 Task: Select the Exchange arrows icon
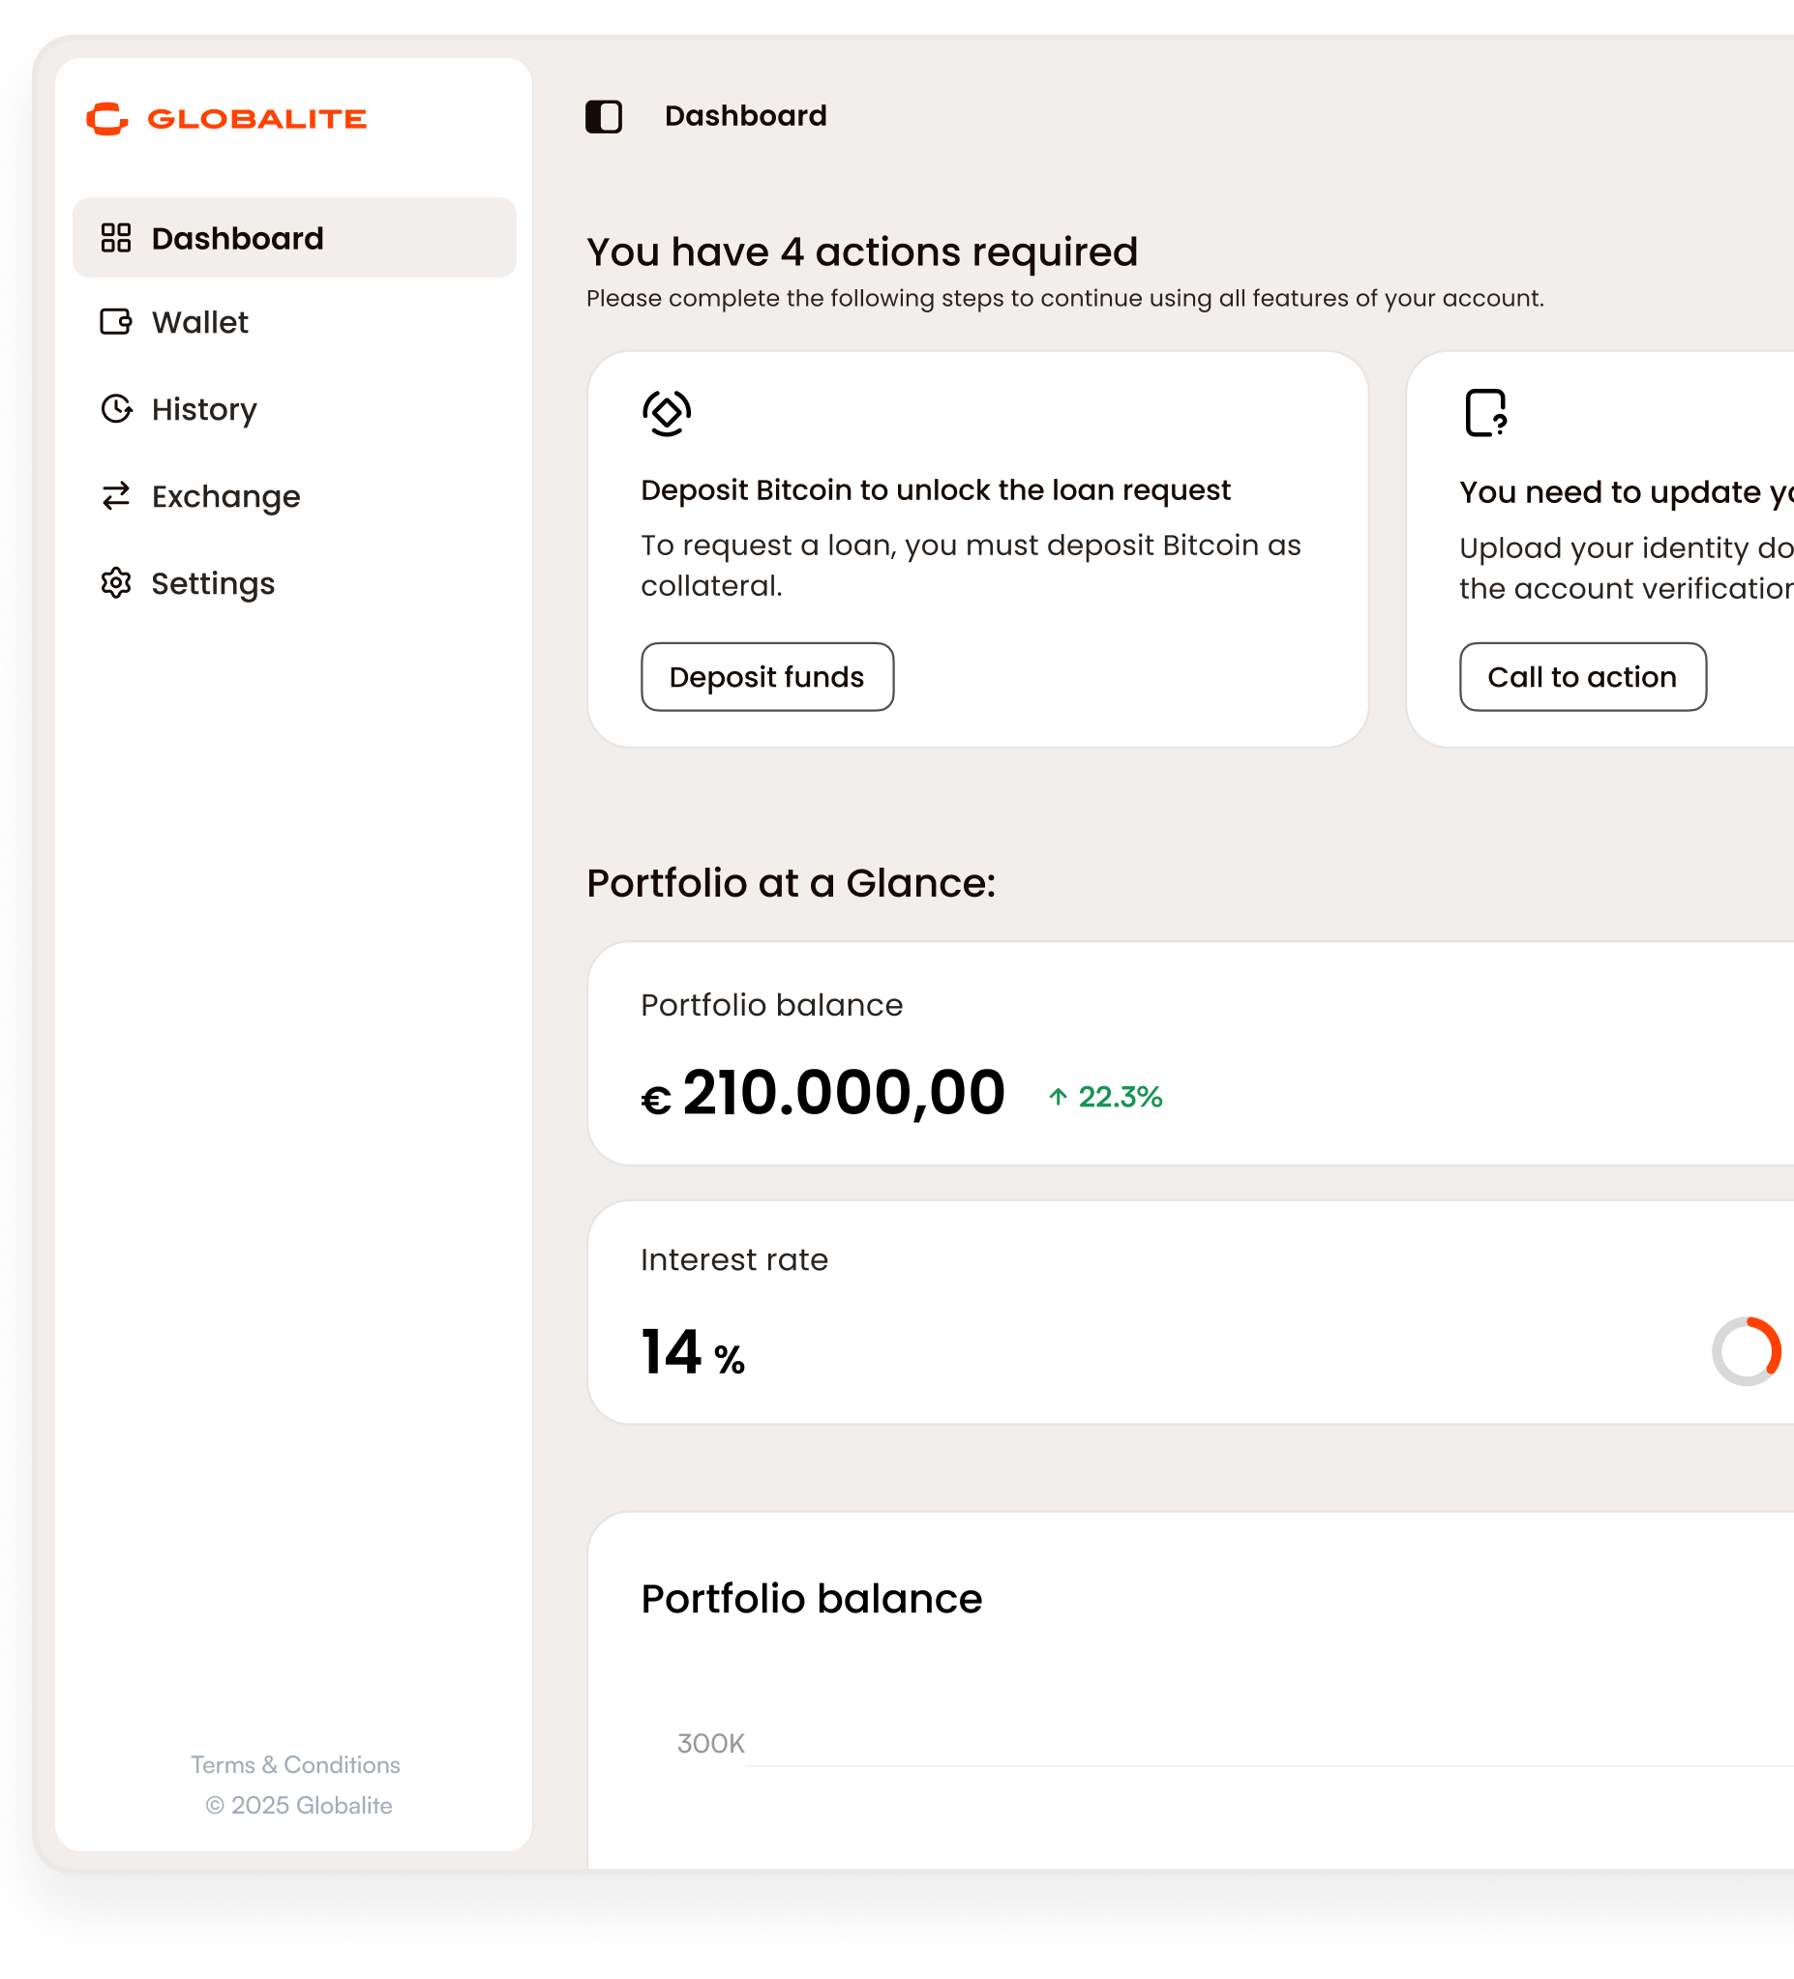[116, 496]
